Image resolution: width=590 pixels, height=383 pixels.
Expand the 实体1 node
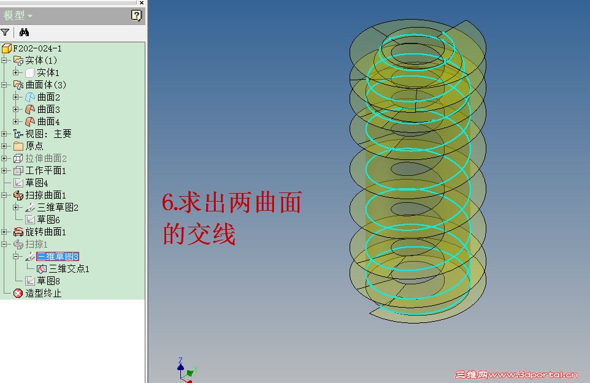click(x=15, y=72)
